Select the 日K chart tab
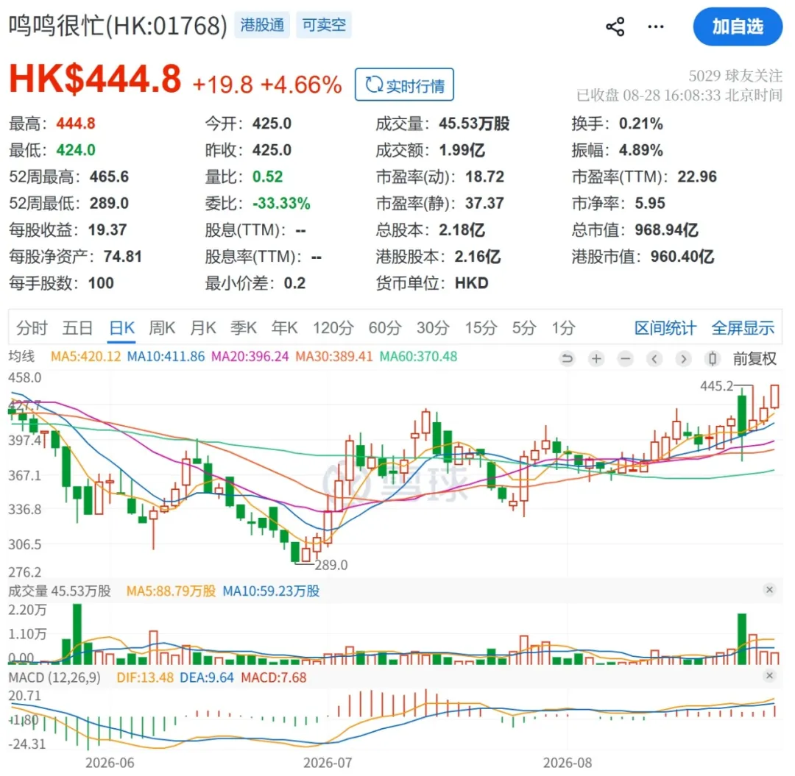Viewport: 795px width, 776px height. [121, 328]
